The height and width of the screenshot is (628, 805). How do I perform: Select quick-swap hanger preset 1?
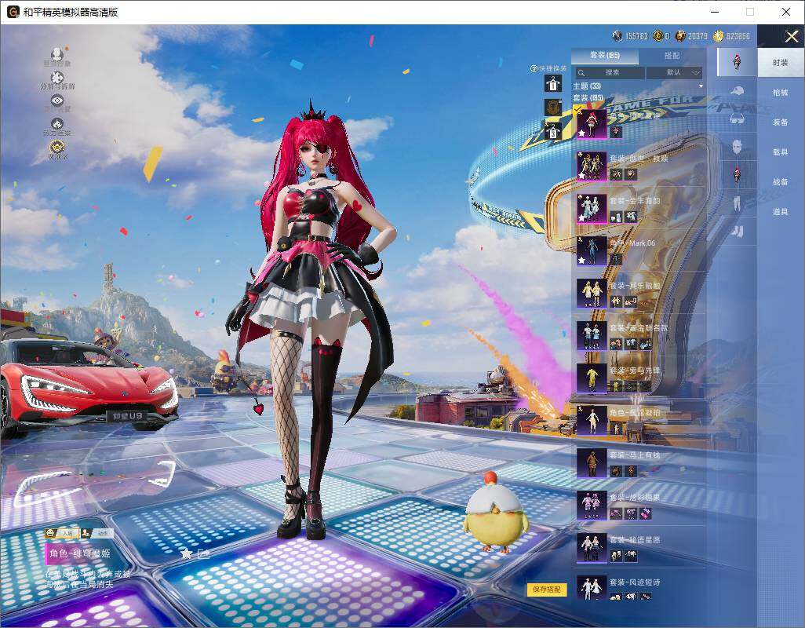pos(553,83)
